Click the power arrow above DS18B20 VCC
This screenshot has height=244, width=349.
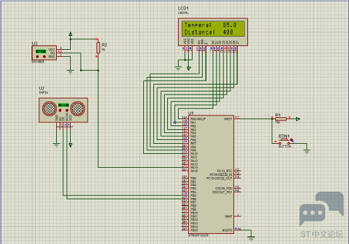[71, 34]
